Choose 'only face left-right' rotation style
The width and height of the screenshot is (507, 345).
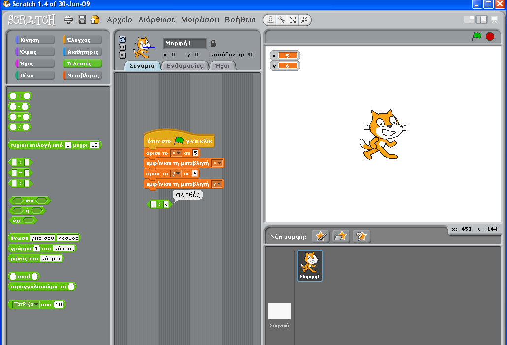click(122, 47)
